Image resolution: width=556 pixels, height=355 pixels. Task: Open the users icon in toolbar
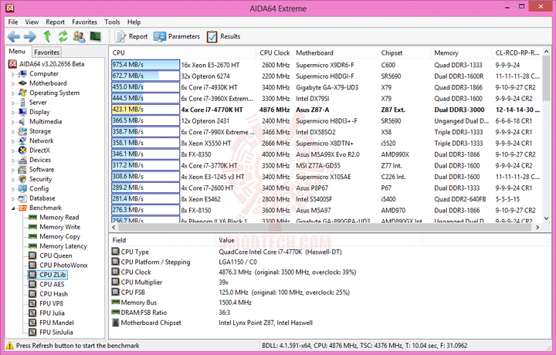pyautogui.click(x=79, y=36)
